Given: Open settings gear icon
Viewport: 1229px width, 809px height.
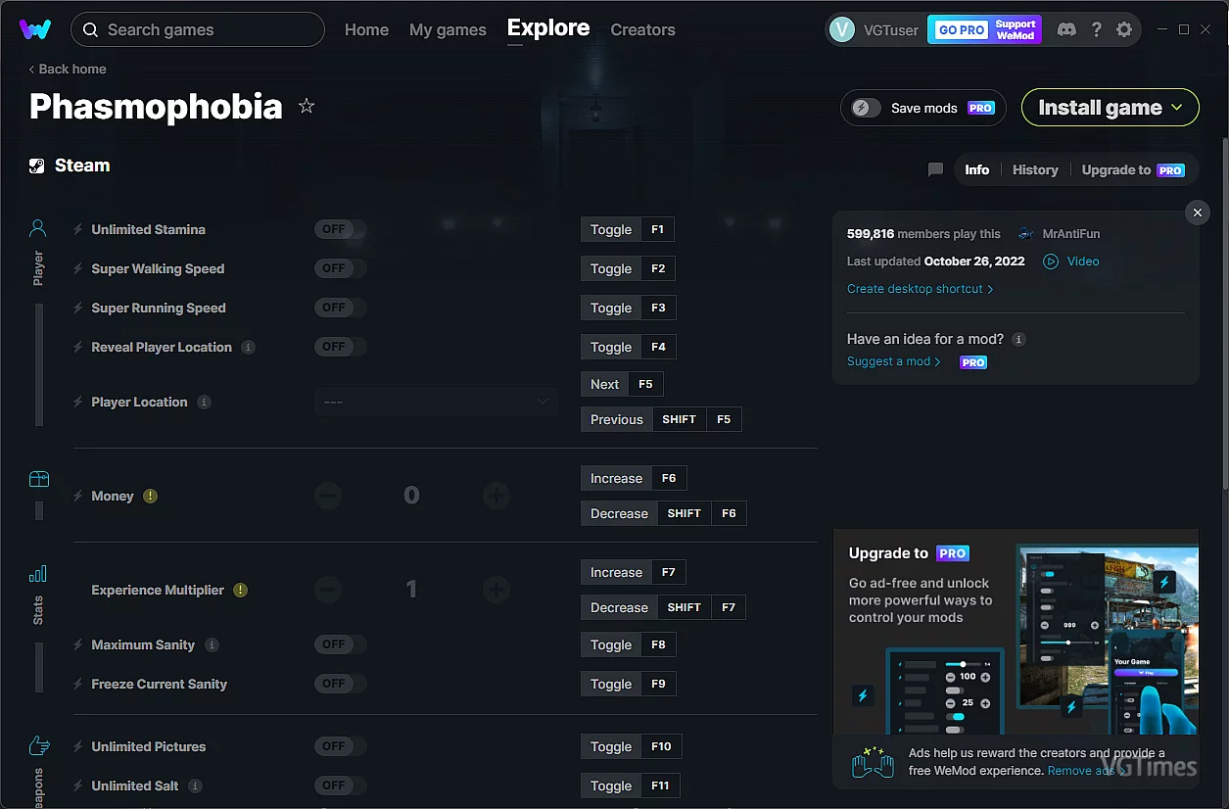Looking at the screenshot, I should pyautogui.click(x=1124, y=29).
